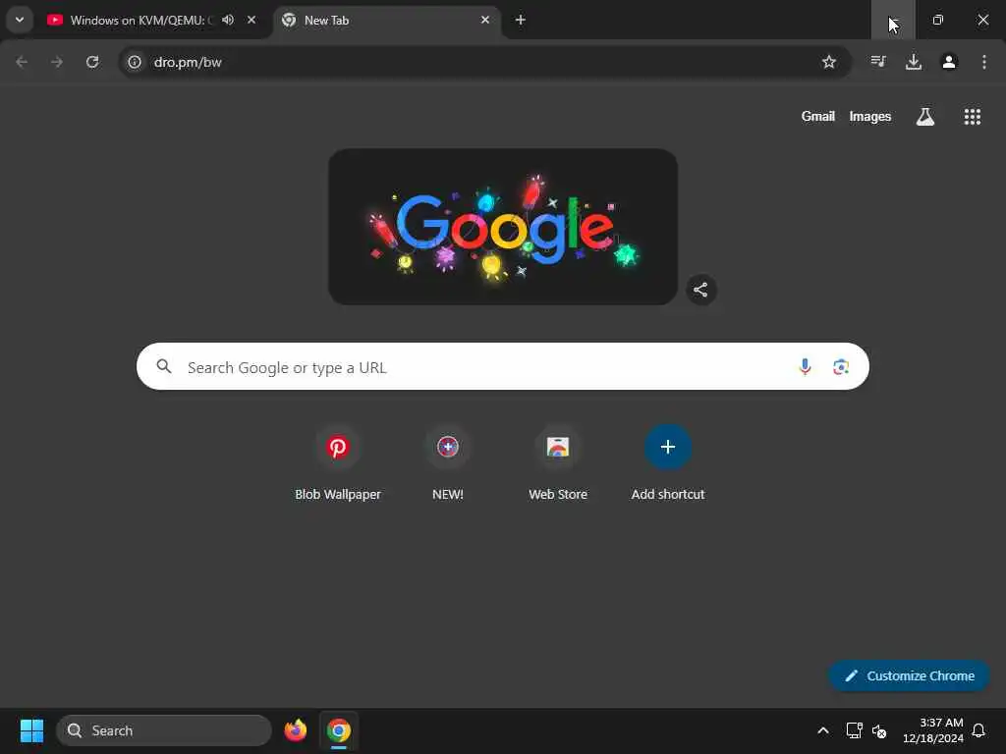1006x754 pixels.
Task: Restore down the Chrome window
Action: tap(938, 20)
